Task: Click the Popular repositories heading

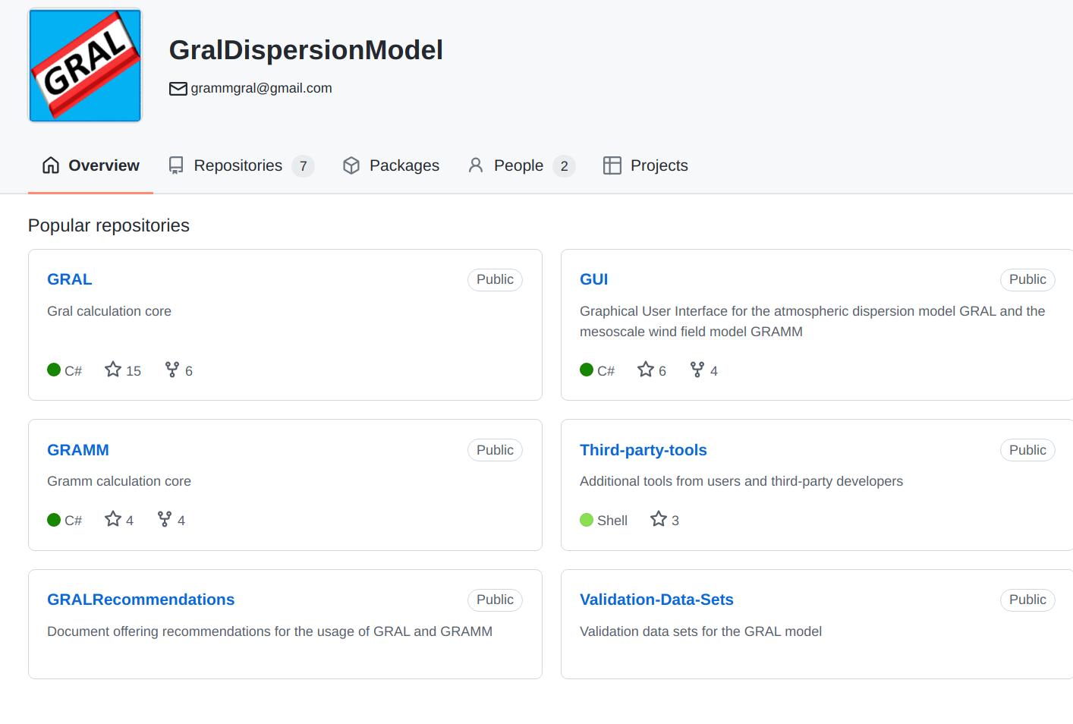Action: 109,225
